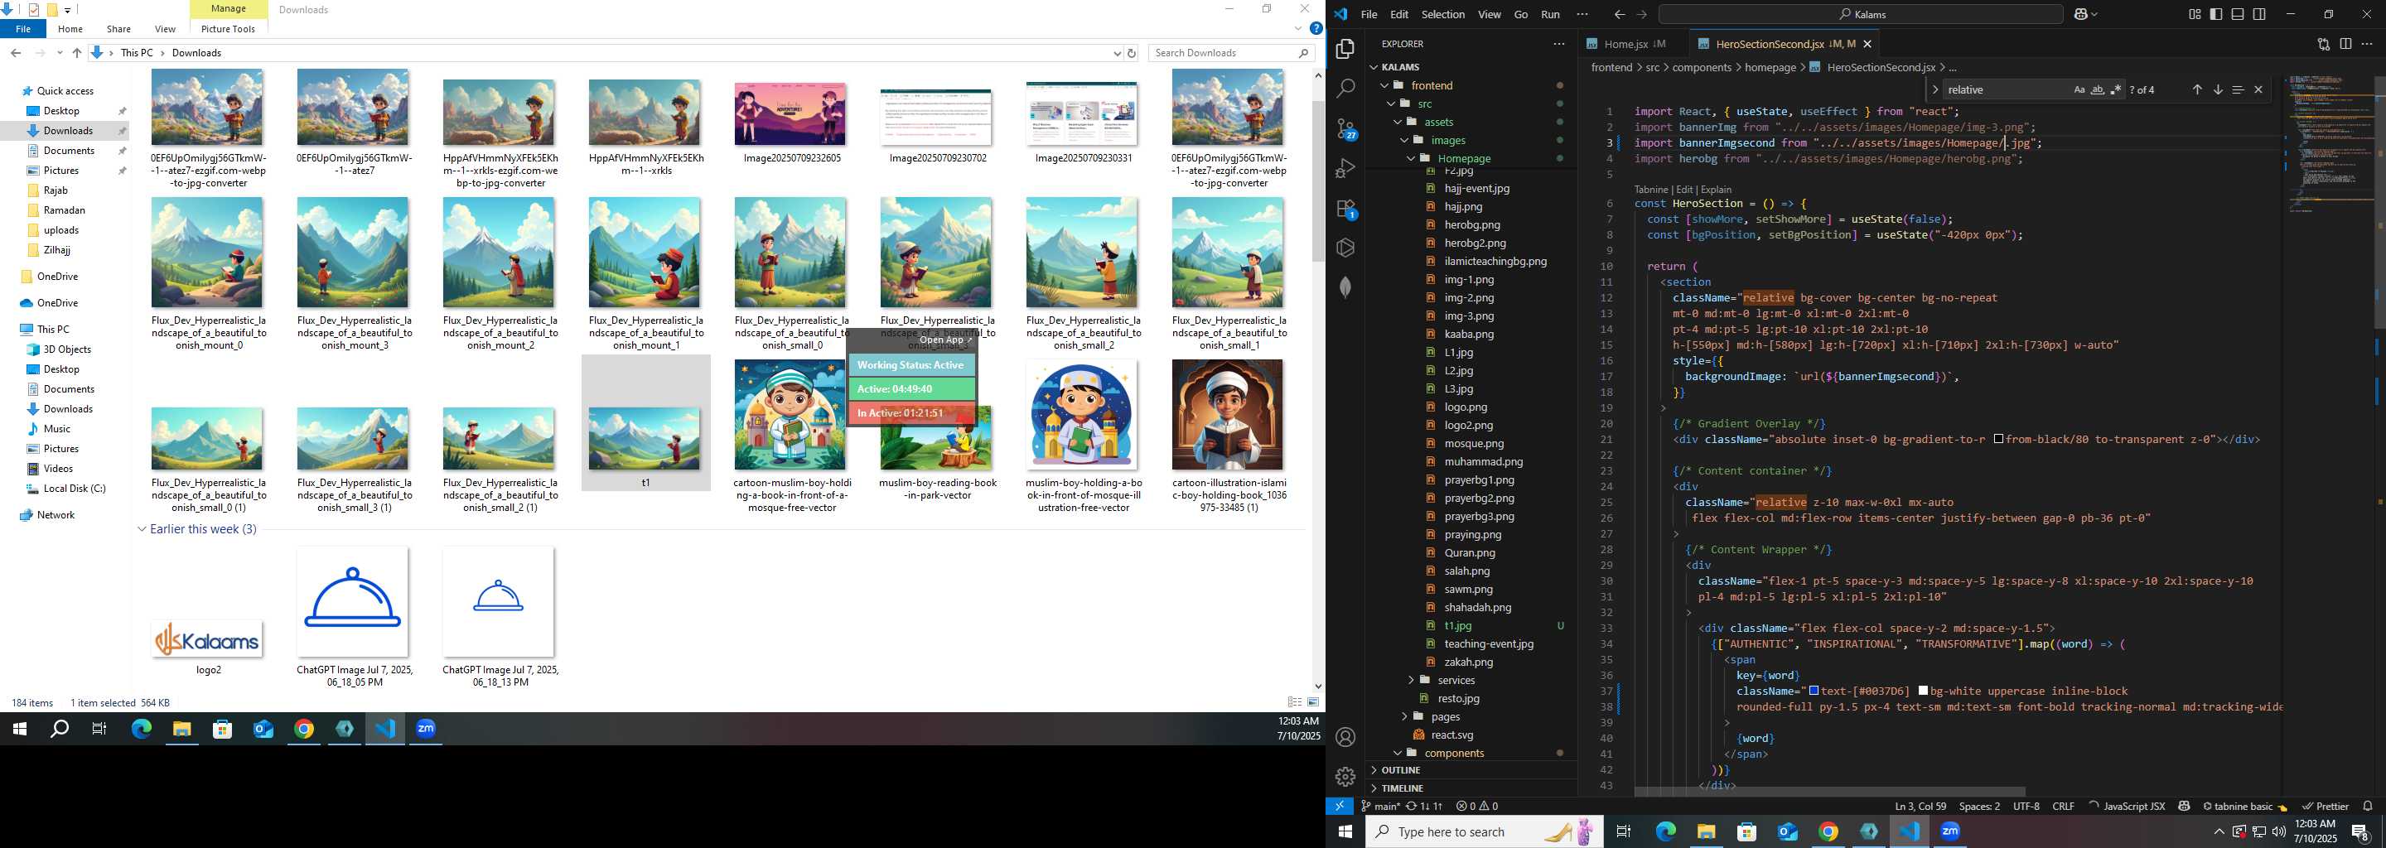This screenshot has width=2386, height=848.
Task: Close the find widget
Action: point(2258,89)
